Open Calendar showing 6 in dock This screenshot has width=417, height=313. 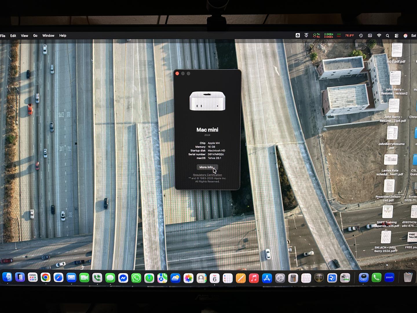[x=215, y=278]
